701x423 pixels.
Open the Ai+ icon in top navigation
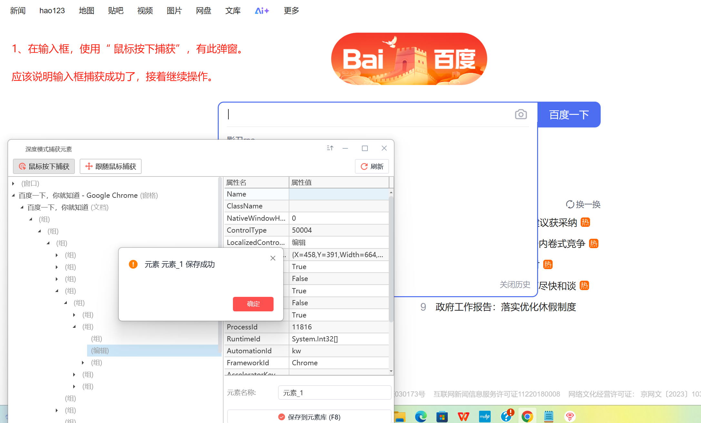click(x=262, y=11)
